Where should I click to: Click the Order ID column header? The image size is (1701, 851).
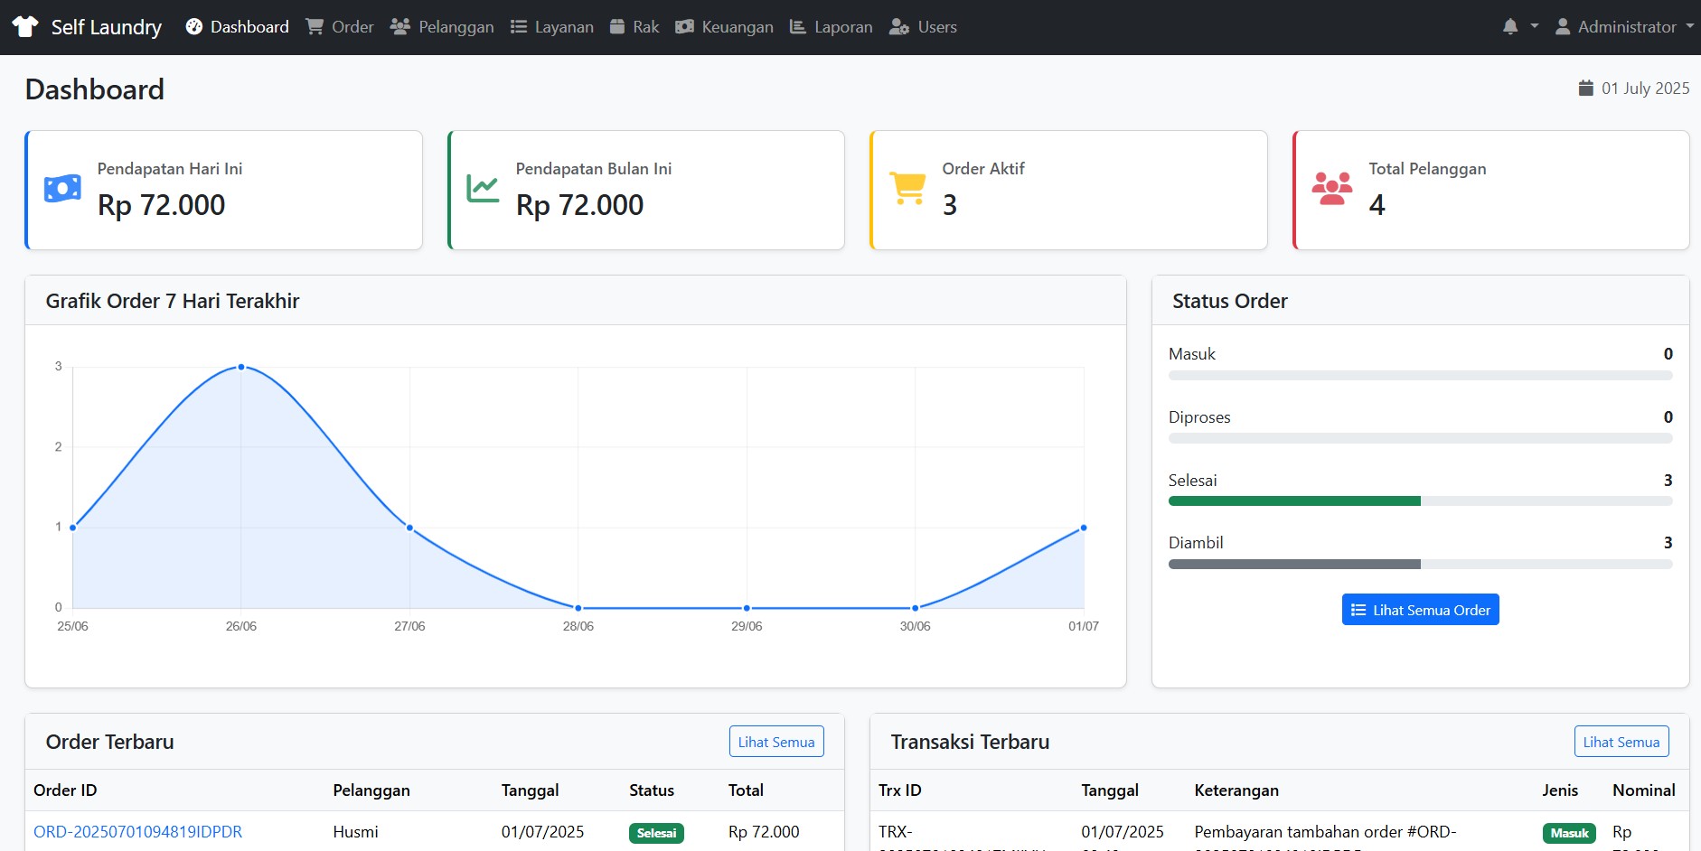click(65, 790)
